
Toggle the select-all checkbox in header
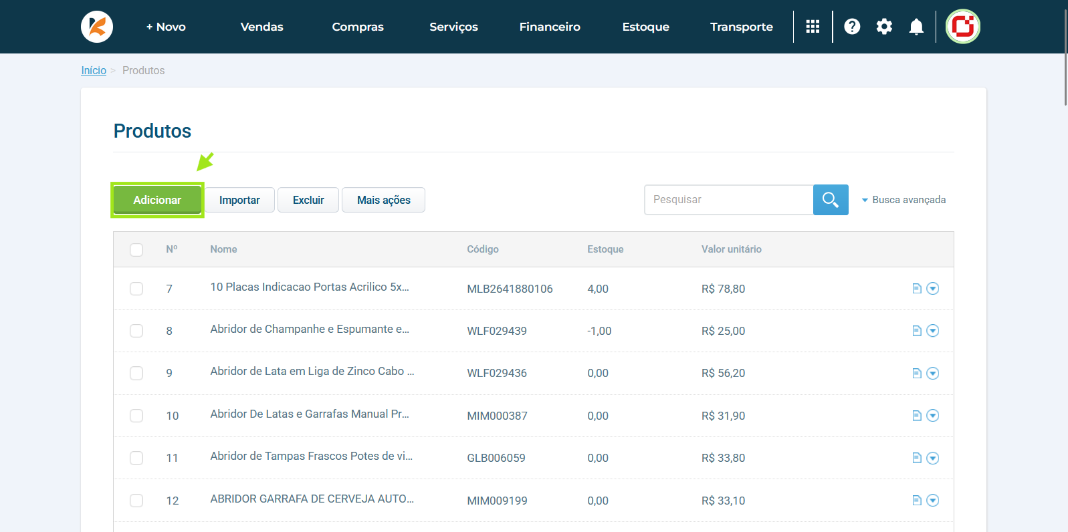[x=136, y=249]
